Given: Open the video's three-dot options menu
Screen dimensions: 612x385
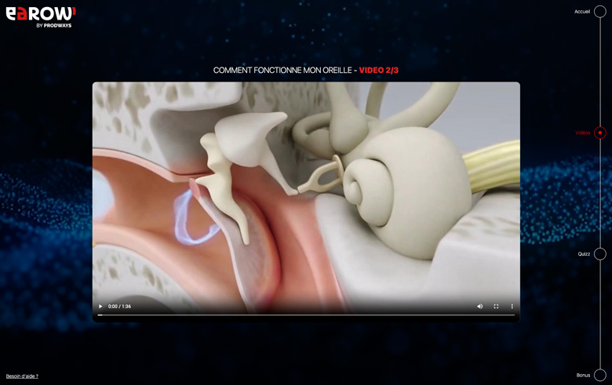Looking at the screenshot, I should (x=512, y=307).
